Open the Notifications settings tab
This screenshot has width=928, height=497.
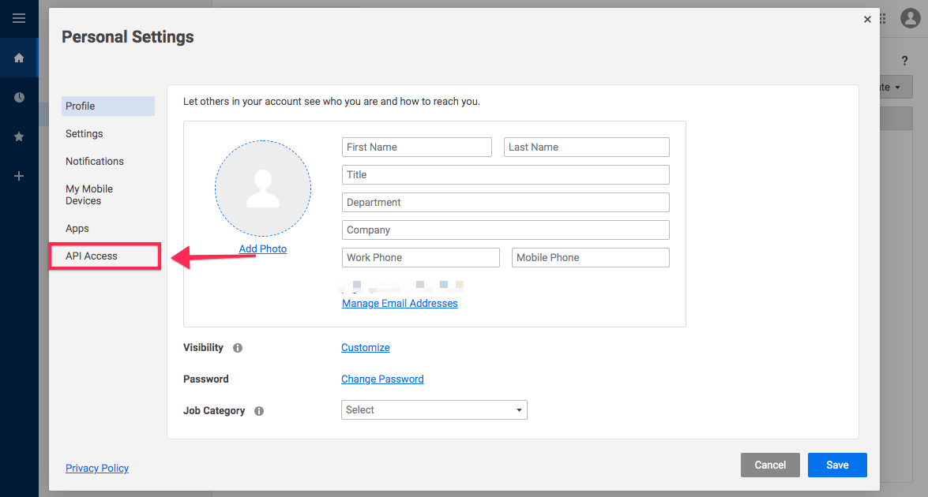[94, 161]
